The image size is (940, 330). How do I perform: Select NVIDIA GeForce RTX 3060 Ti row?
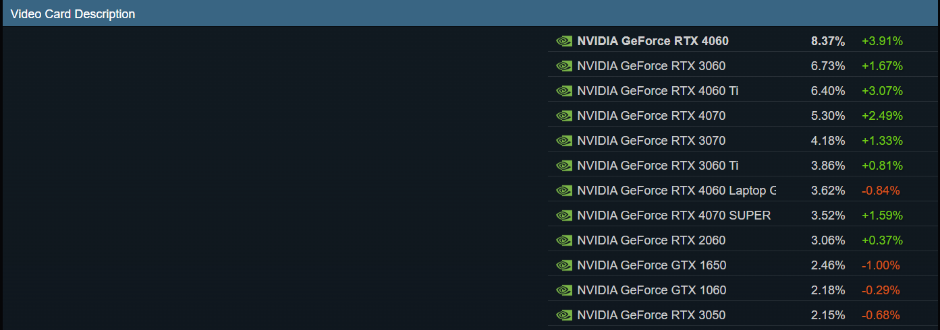click(x=743, y=166)
